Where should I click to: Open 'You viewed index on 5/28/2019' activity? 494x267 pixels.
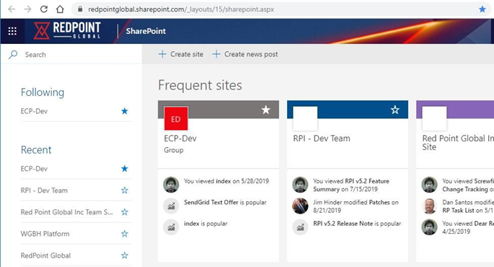pyautogui.click(x=226, y=181)
